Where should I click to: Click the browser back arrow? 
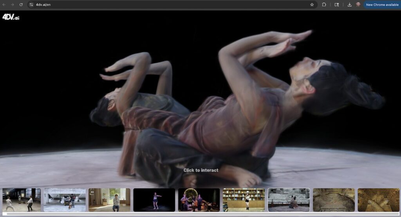(4, 5)
